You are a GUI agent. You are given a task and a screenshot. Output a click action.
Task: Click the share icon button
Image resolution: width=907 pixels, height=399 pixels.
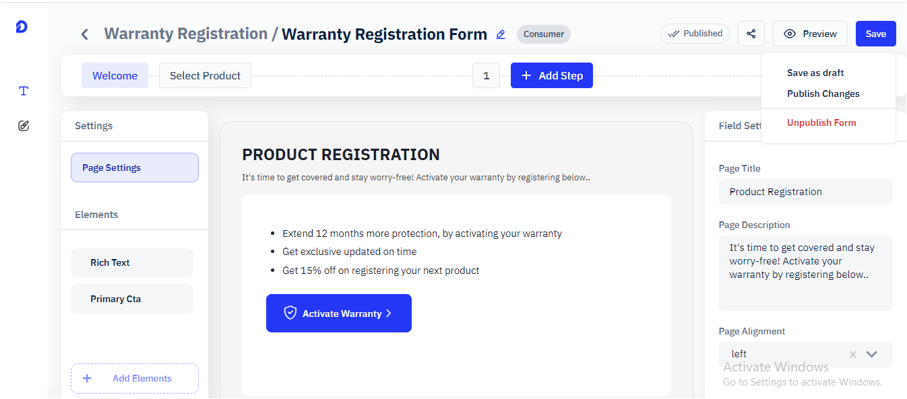click(751, 34)
